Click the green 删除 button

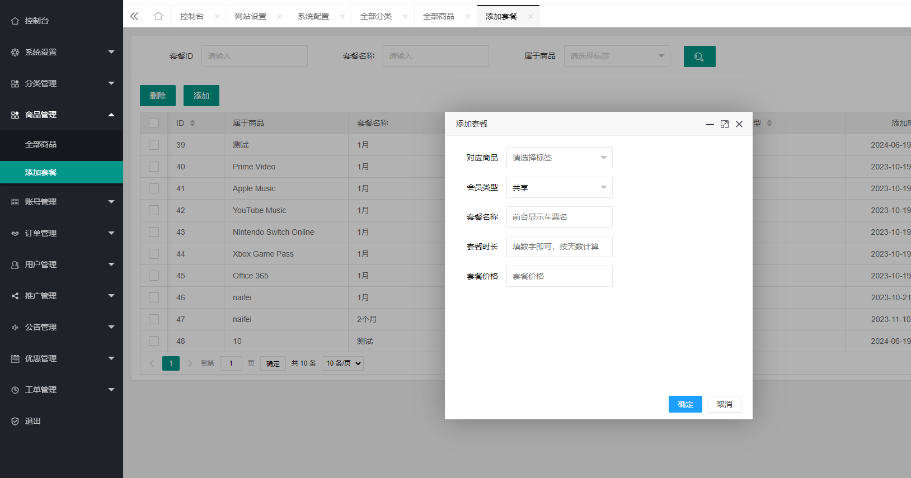(x=158, y=96)
